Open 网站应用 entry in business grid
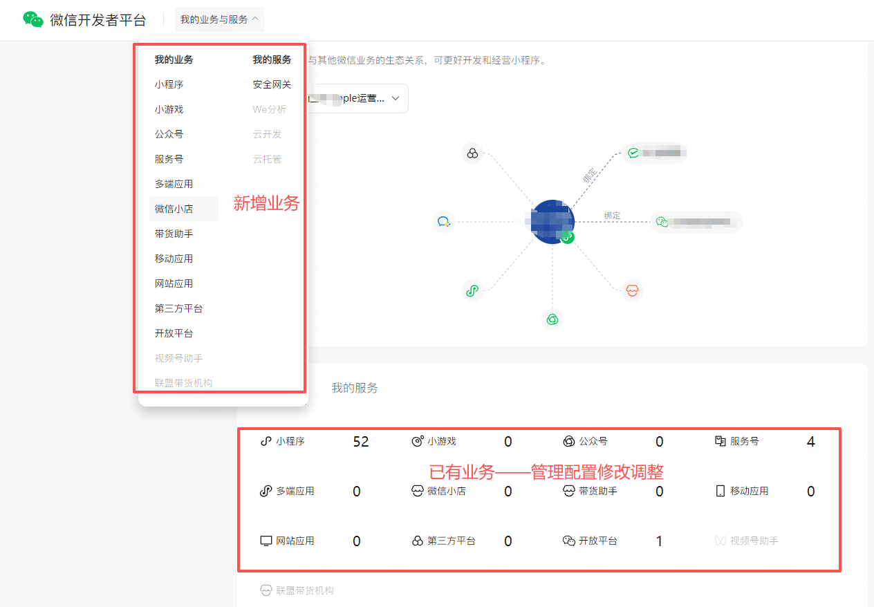This screenshot has width=874, height=607. pyautogui.click(x=295, y=541)
